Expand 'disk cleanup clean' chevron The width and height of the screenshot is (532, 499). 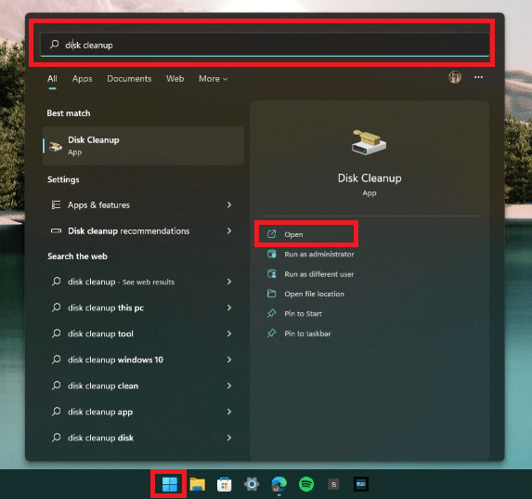pos(229,386)
